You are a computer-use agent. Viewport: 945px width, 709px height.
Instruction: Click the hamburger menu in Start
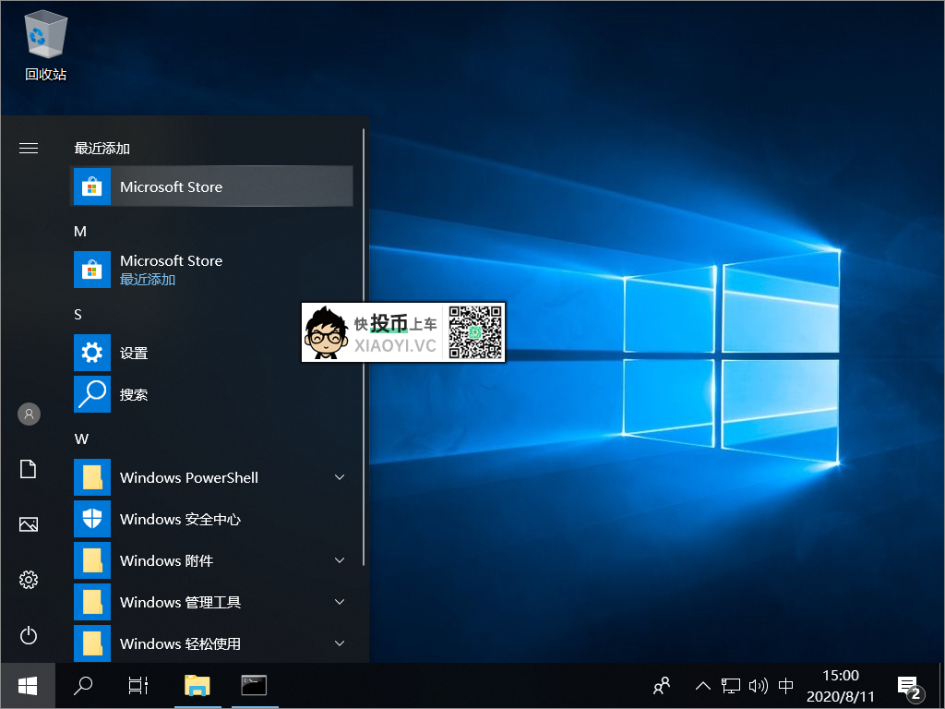29,148
